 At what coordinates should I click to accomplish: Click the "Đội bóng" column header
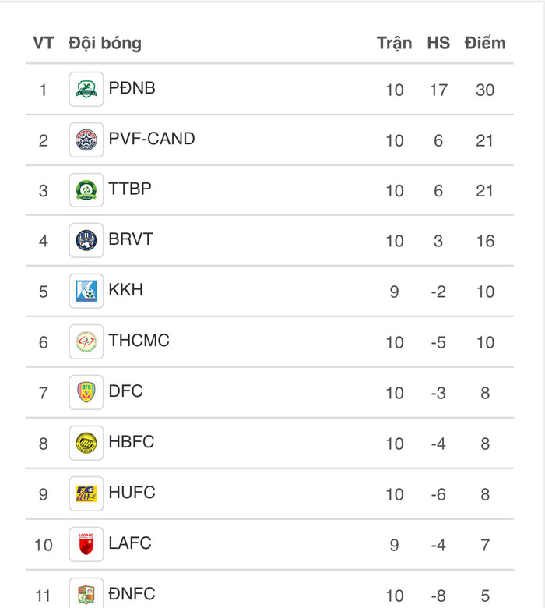click(105, 43)
